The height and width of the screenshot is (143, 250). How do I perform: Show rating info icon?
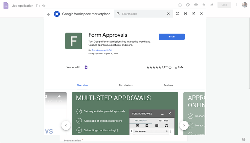(x=170, y=67)
